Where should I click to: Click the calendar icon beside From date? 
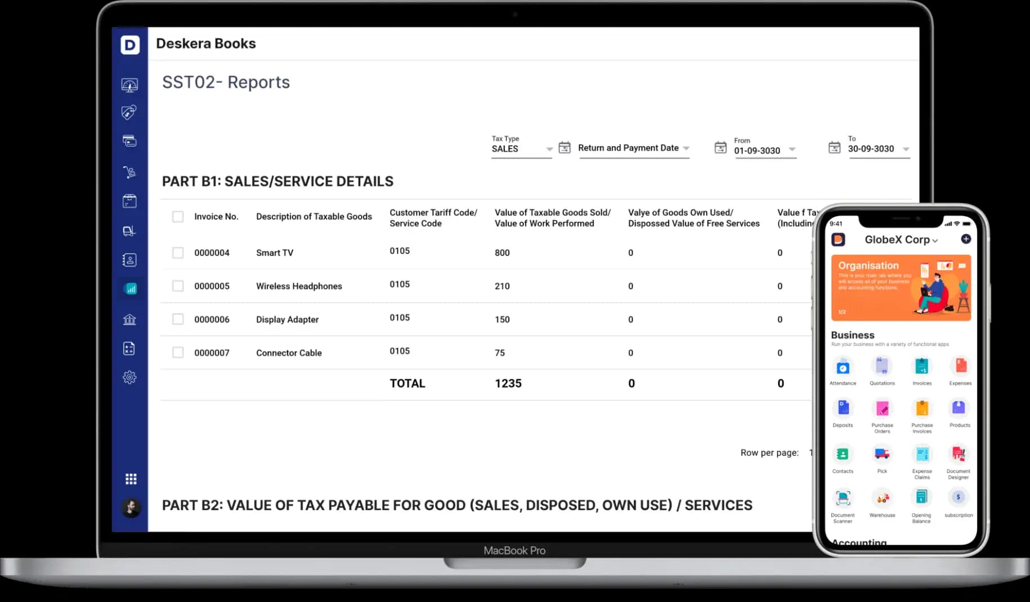[x=720, y=147]
